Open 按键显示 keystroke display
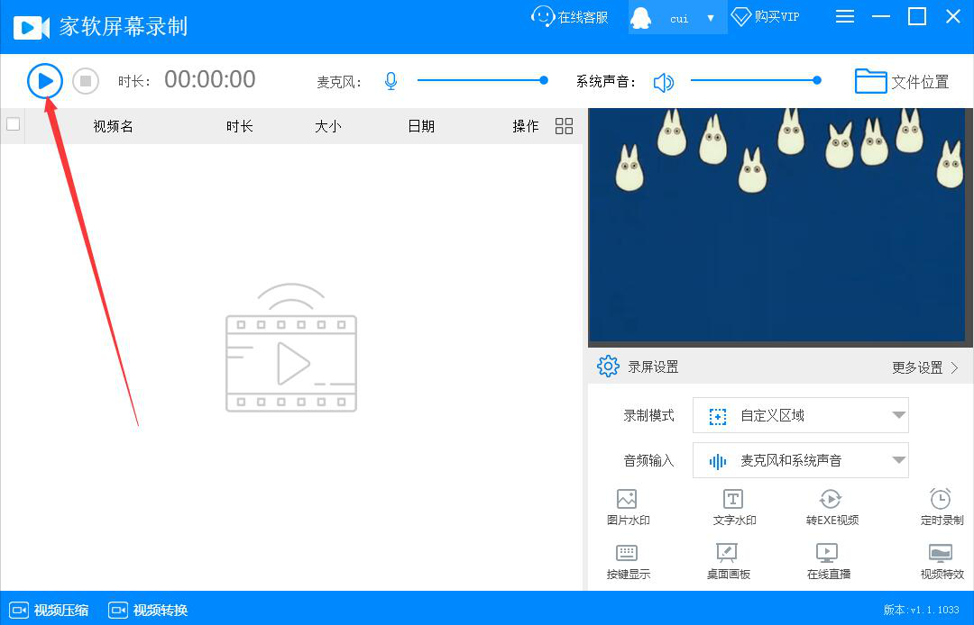The height and width of the screenshot is (625, 974). tap(628, 561)
